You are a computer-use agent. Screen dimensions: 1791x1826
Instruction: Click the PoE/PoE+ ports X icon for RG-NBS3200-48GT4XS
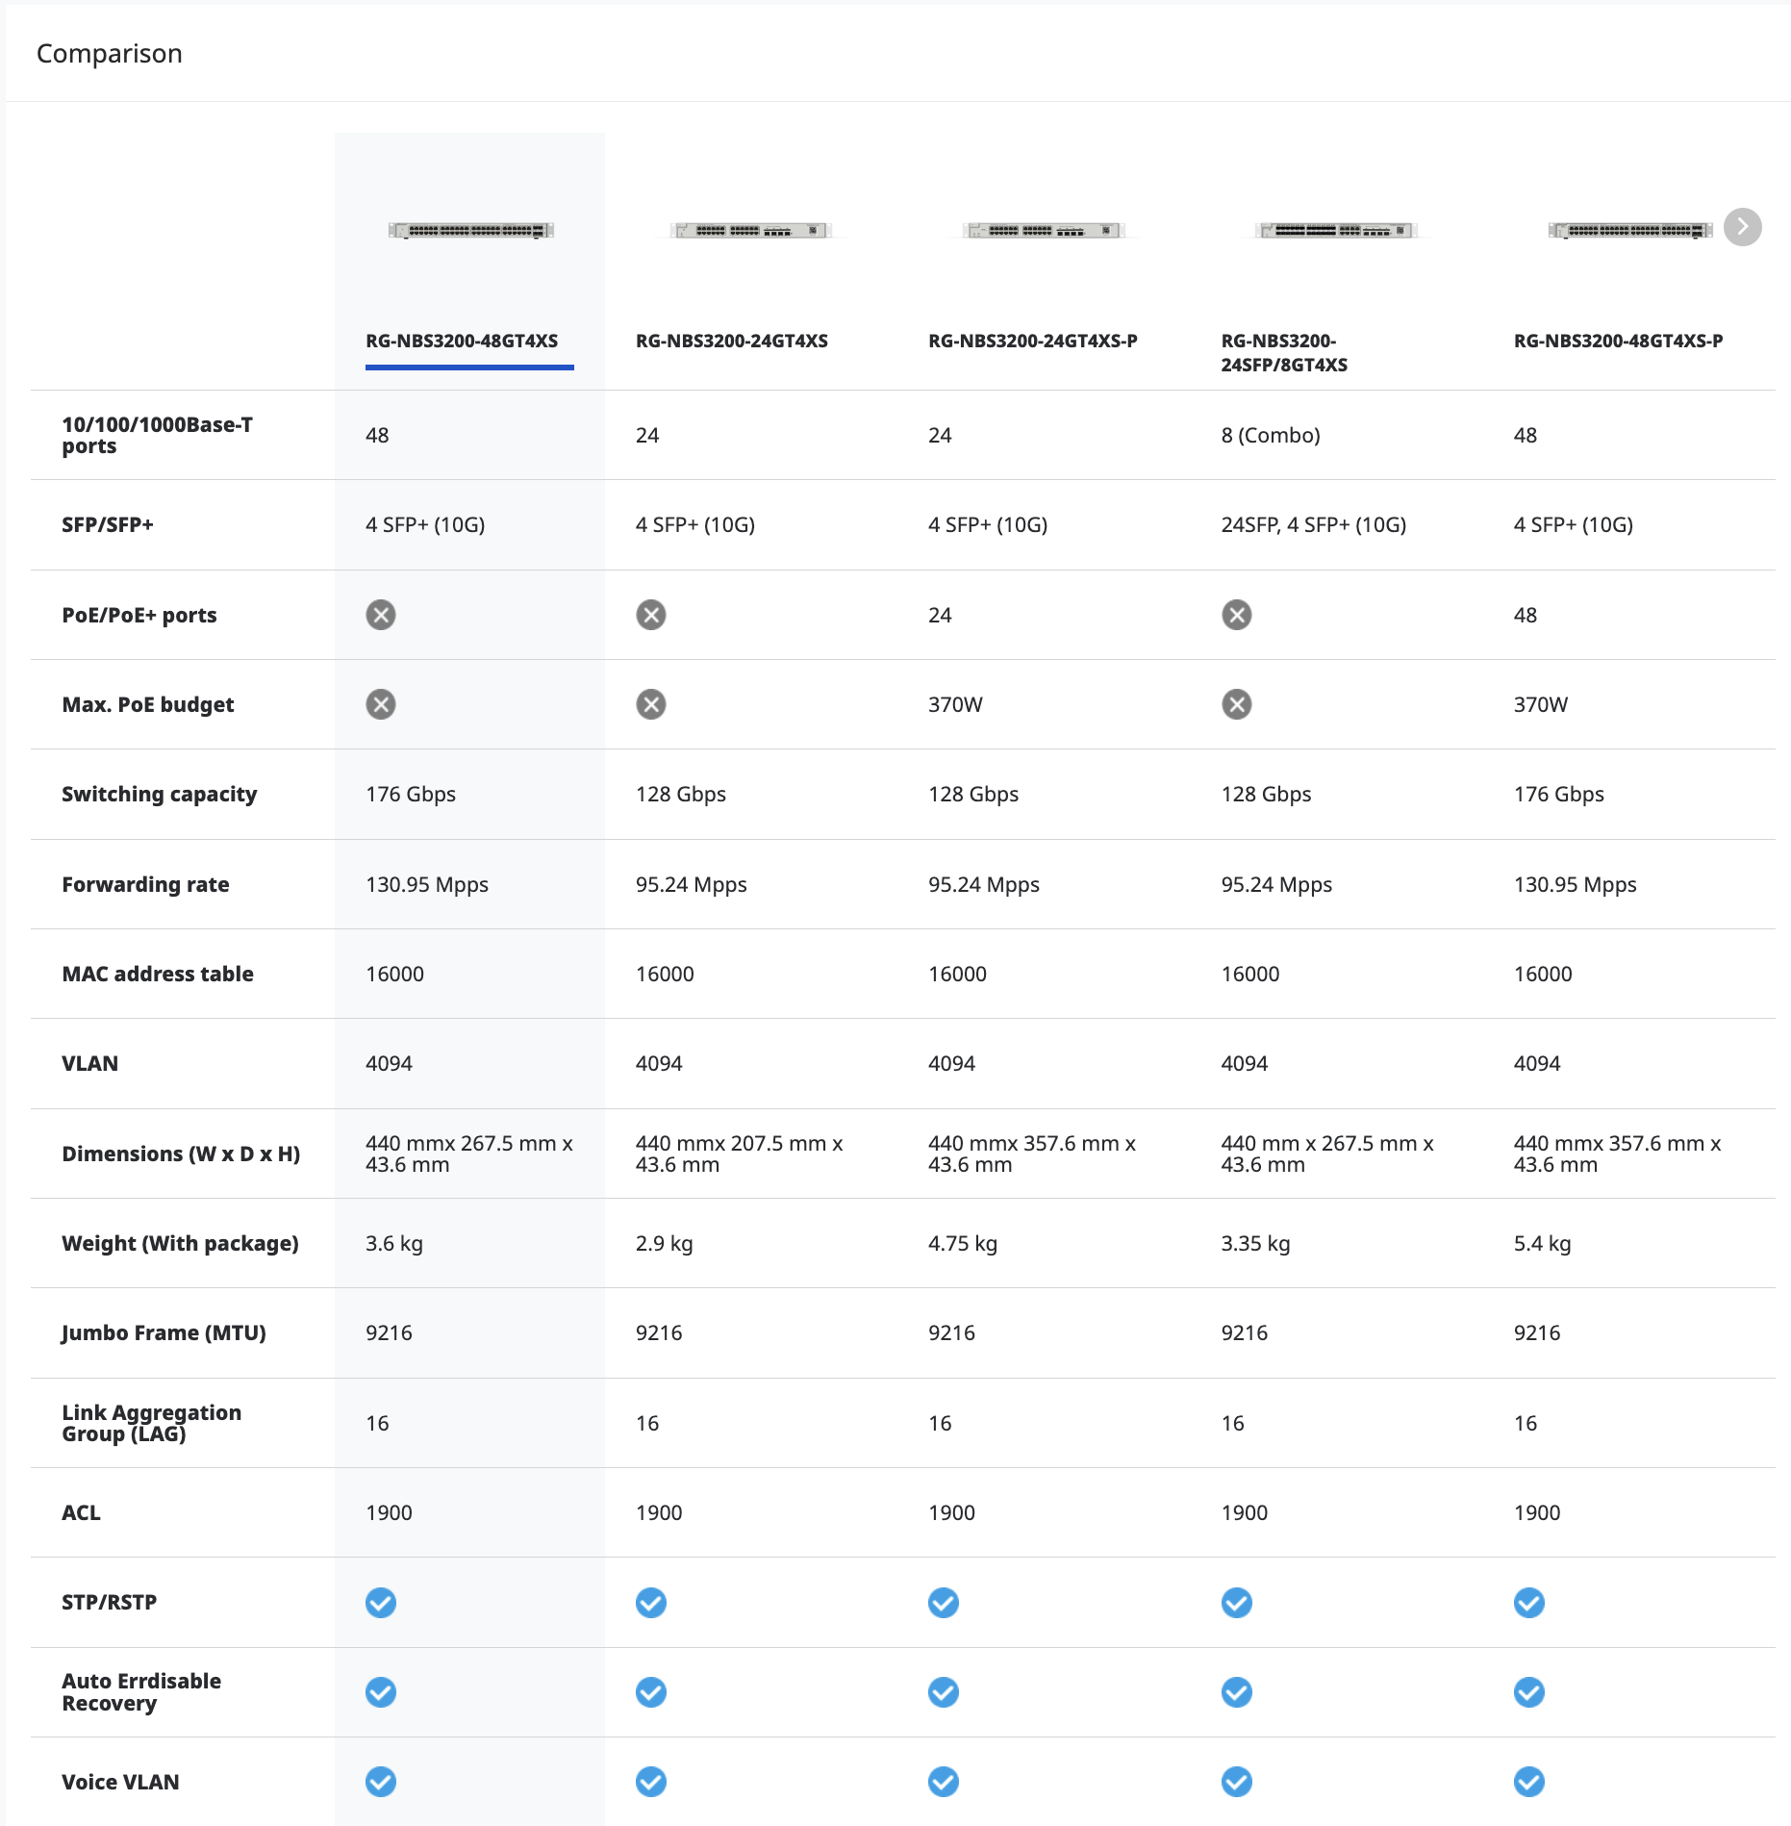[x=381, y=615]
